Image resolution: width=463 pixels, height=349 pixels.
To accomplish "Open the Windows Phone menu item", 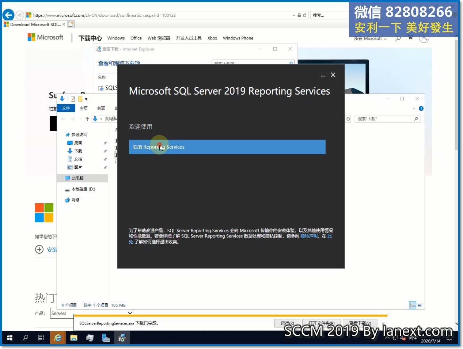I will pos(238,38).
